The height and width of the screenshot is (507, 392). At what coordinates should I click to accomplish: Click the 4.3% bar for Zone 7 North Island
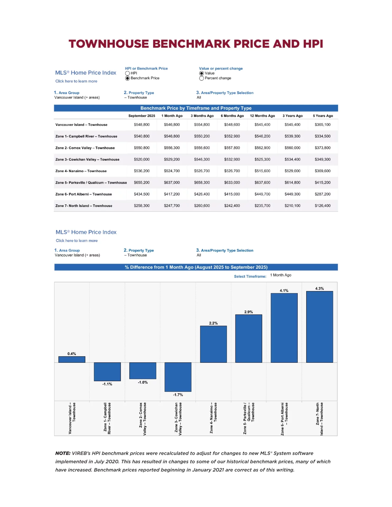tap(320, 327)
